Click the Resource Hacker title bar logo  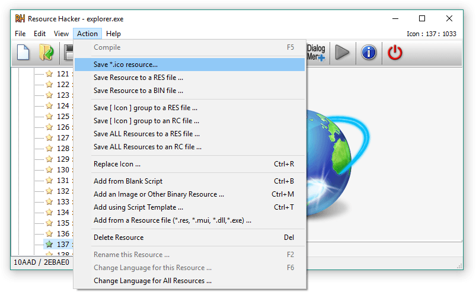coord(20,18)
